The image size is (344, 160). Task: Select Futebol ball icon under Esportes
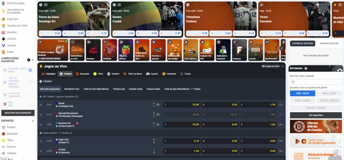[x=4, y=127]
